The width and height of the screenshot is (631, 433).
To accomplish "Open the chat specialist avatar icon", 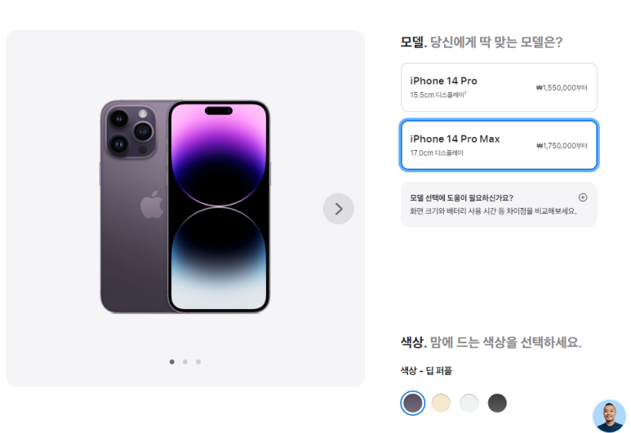I will pos(609,416).
